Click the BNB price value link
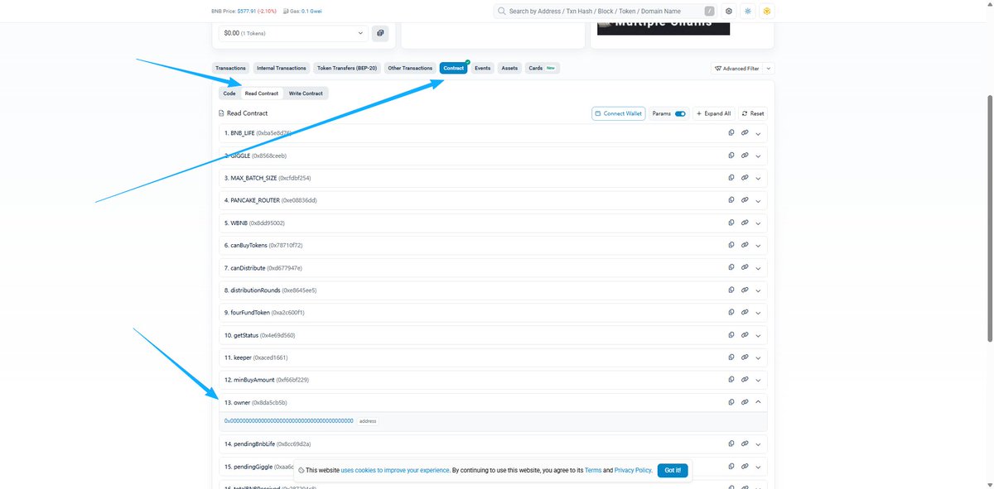 coord(248,12)
